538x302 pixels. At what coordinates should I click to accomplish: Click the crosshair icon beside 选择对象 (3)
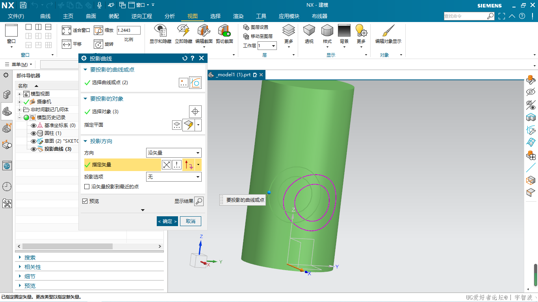(195, 112)
